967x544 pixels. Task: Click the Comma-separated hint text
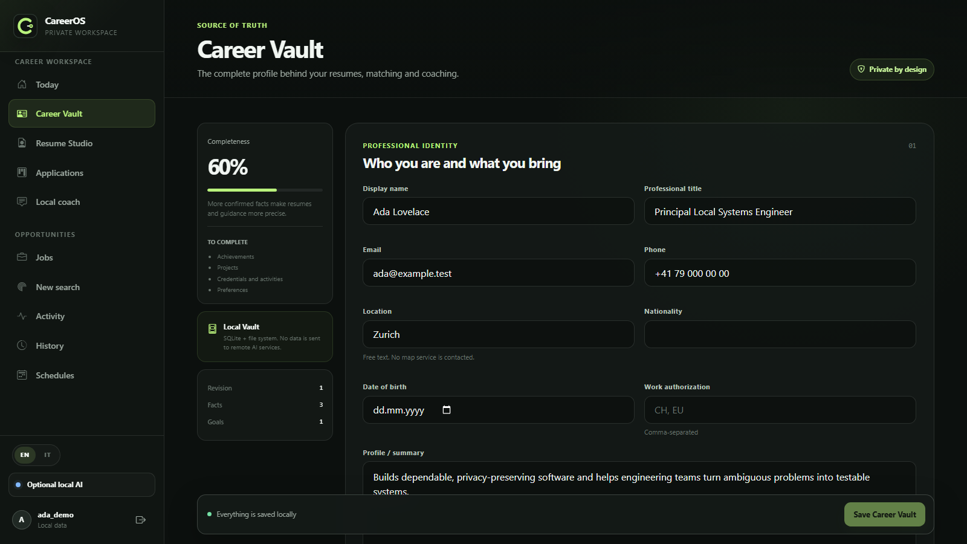[671, 432]
